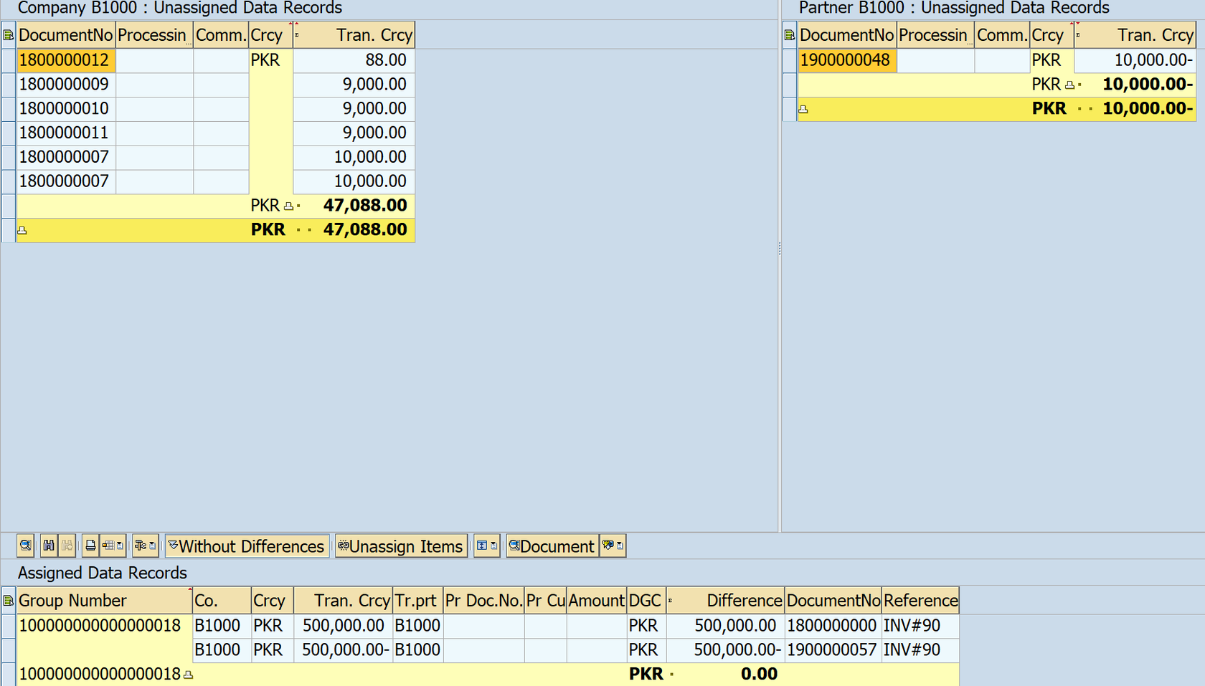The height and width of the screenshot is (686, 1205).
Task: Select document 1800000009 in Company table
Action: click(x=66, y=85)
